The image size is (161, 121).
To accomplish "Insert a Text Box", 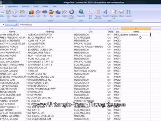I will coord(91,14).
